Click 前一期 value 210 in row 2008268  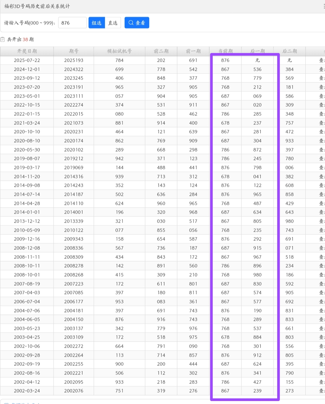click(x=193, y=275)
